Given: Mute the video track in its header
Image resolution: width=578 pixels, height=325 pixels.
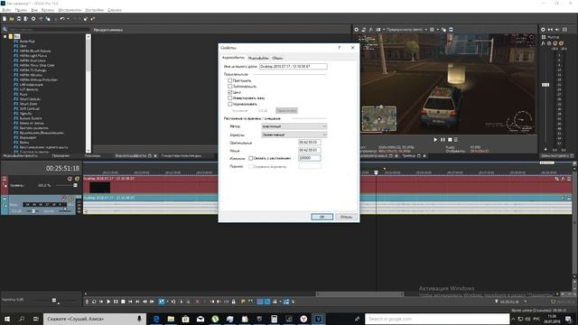Looking at the screenshot, I should (x=70, y=179).
